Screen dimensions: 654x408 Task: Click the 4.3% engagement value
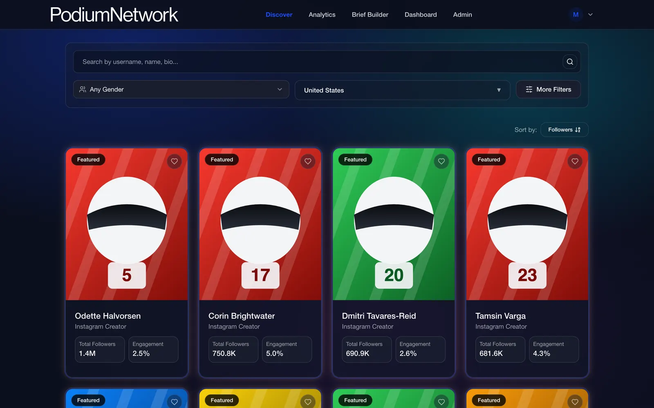tap(542, 353)
